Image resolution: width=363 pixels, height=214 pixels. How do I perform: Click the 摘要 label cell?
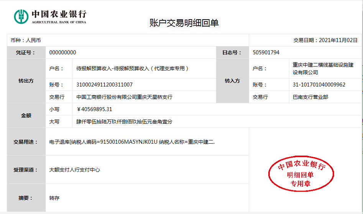click(x=26, y=198)
